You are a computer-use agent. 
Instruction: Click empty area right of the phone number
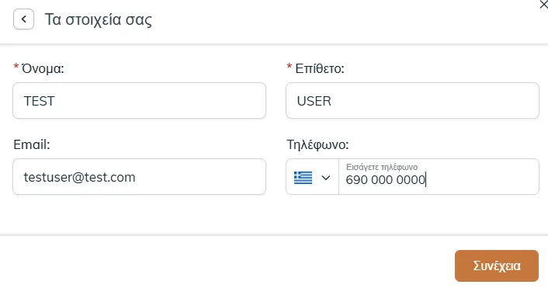[x=482, y=179]
